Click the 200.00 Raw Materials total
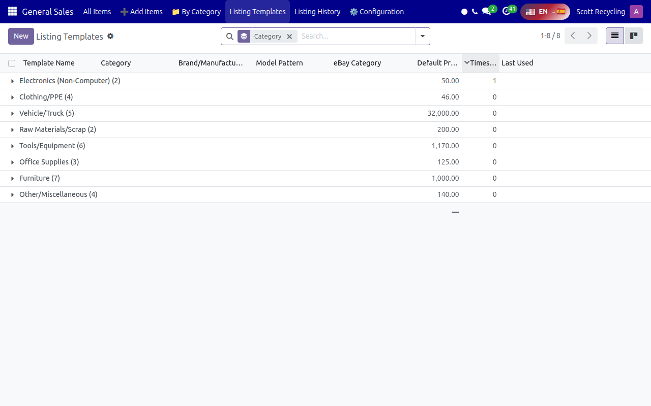The image size is (651, 406). click(448, 129)
